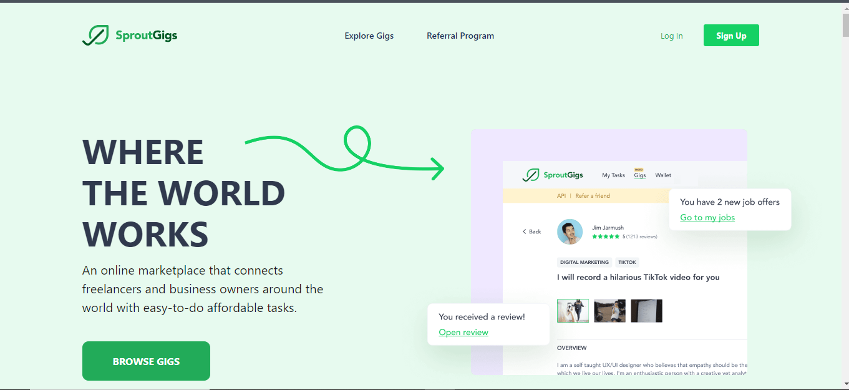This screenshot has width=849, height=390.
Task: Click the "(1213 reviews)" count
Action: point(642,237)
